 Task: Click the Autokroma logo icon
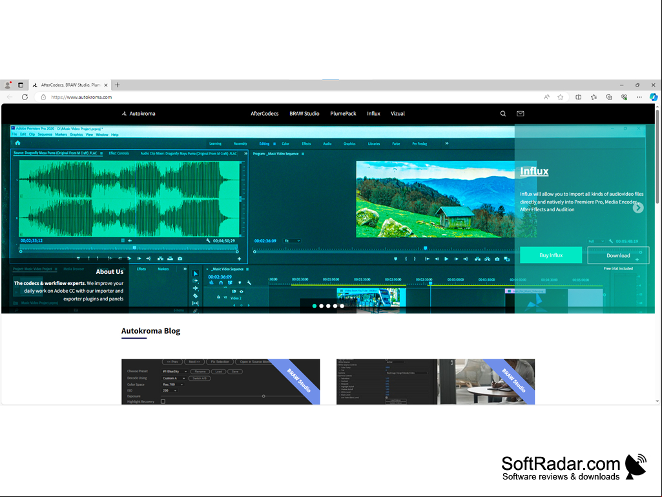point(124,114)
